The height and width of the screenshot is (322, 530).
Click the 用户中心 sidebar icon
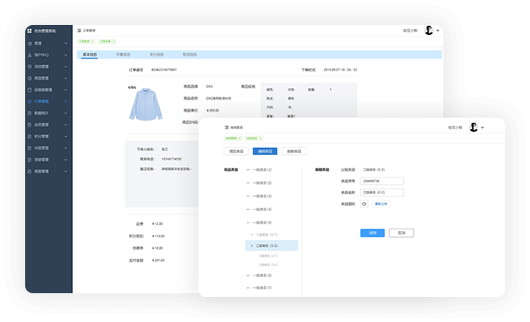pos(29,55)
